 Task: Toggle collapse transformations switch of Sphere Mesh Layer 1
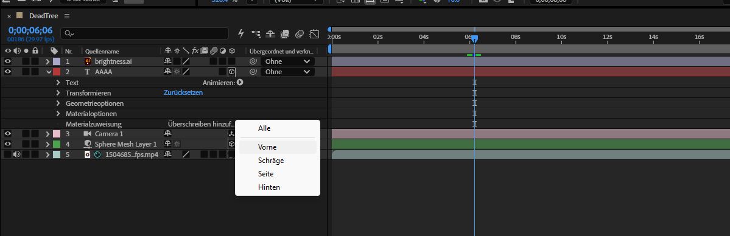[177, 144]
